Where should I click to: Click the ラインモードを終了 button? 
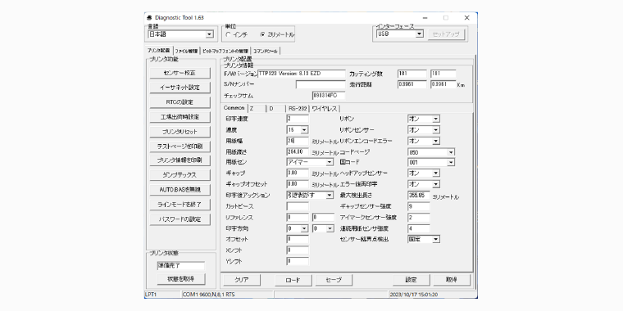pyautogui.click(x=180, y=205)
